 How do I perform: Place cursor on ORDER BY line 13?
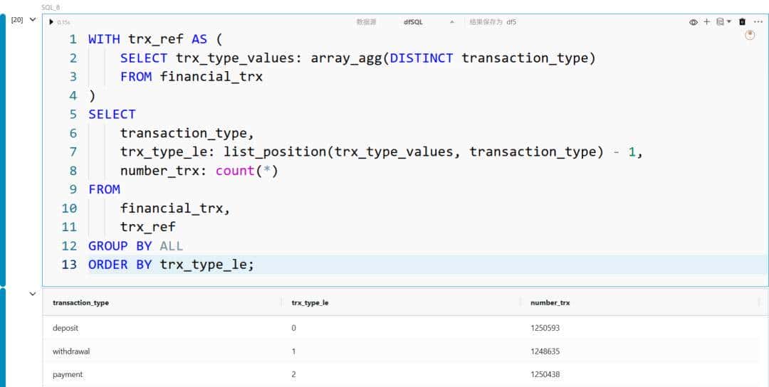point(206,265)
